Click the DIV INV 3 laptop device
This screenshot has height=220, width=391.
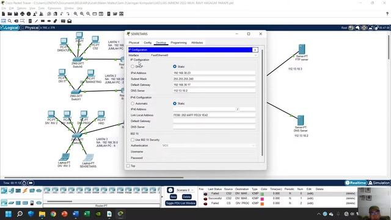(x=64, y=157)
